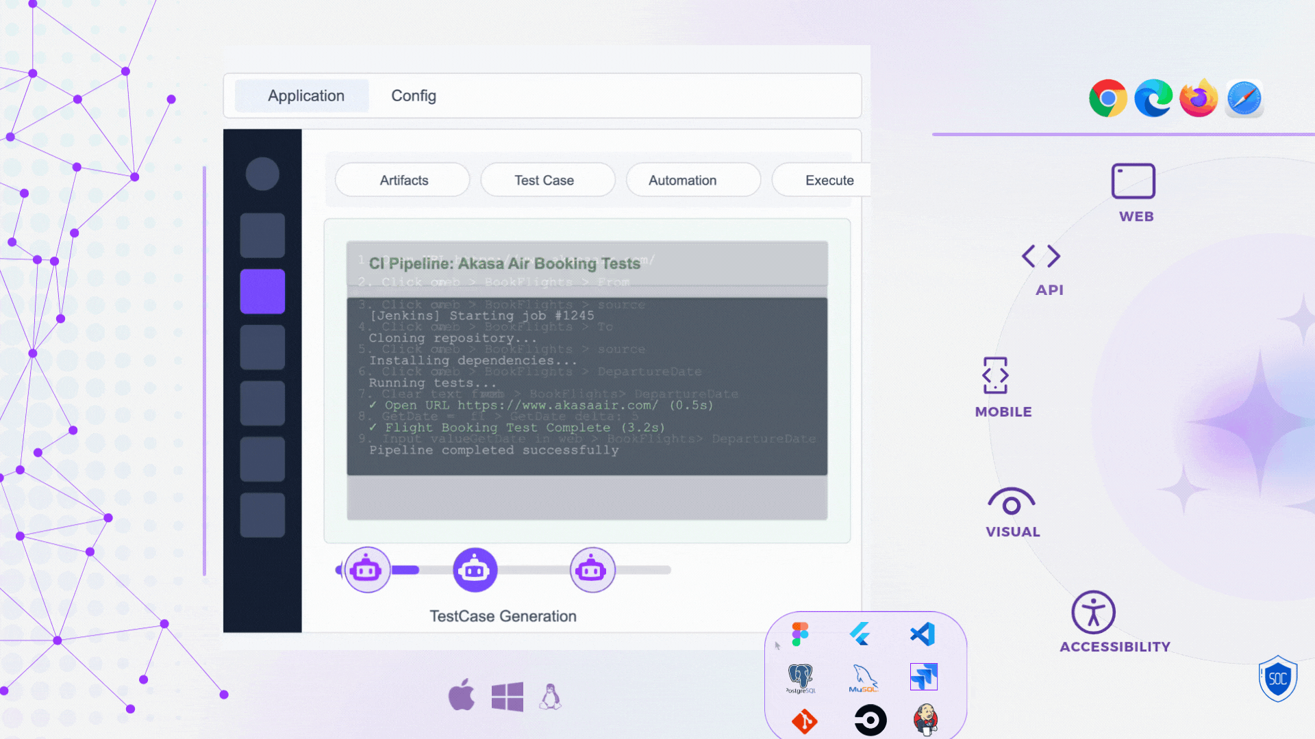Screen dimensions: 1315x739
Task: Click the 'Cloning repository...' line
Action: [453, 338]
